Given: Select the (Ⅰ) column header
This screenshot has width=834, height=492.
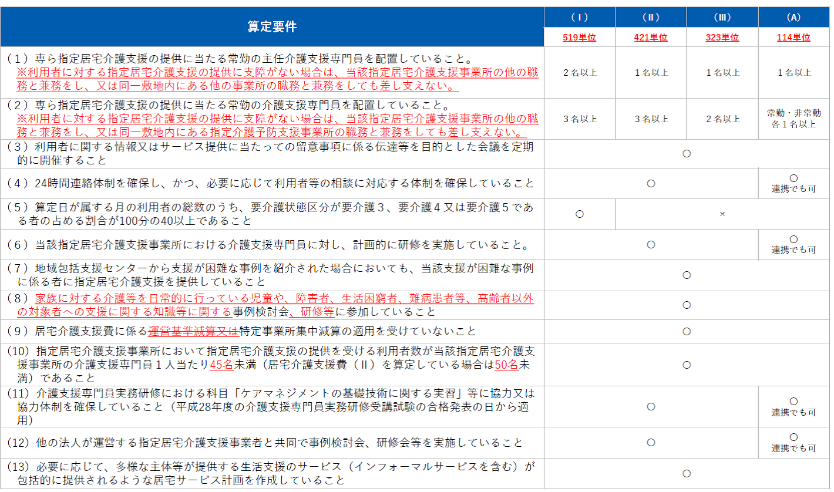Looking at the screenshot, I should [579, 17].
